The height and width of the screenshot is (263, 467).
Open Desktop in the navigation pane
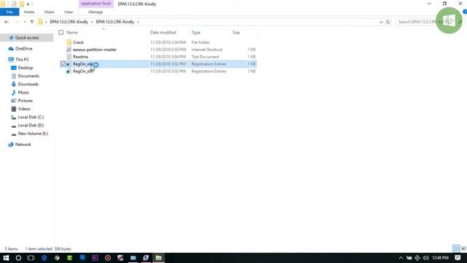click(x=26, y=68)
